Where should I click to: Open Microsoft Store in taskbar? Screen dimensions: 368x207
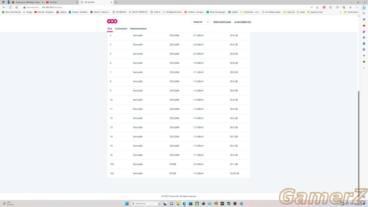point(191,203)
